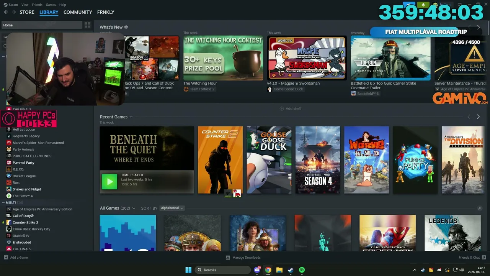Select Crime Boss: Rockay City in sidebar
The height and width of the screenshot is (276, 490).
tap(31, 229)
